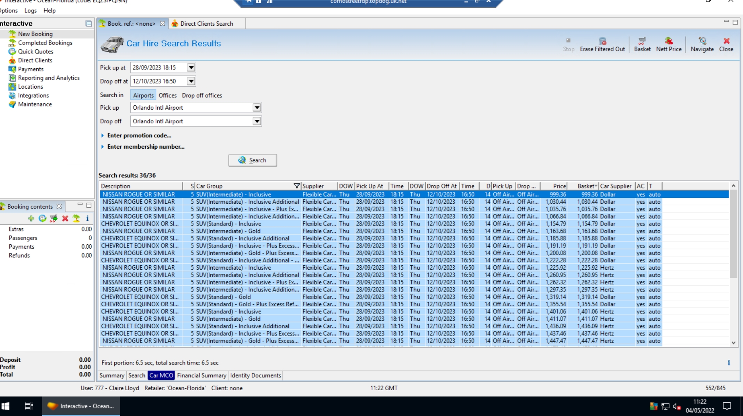Click the Erase Filtered Out toolbar icon
The image size is (743, 416).
pos(603,44)
